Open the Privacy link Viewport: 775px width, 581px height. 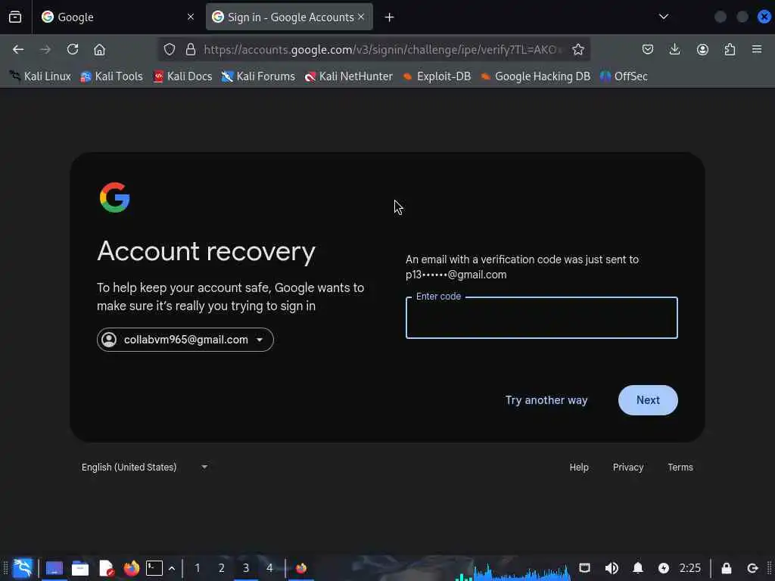(x=628, y=468)
